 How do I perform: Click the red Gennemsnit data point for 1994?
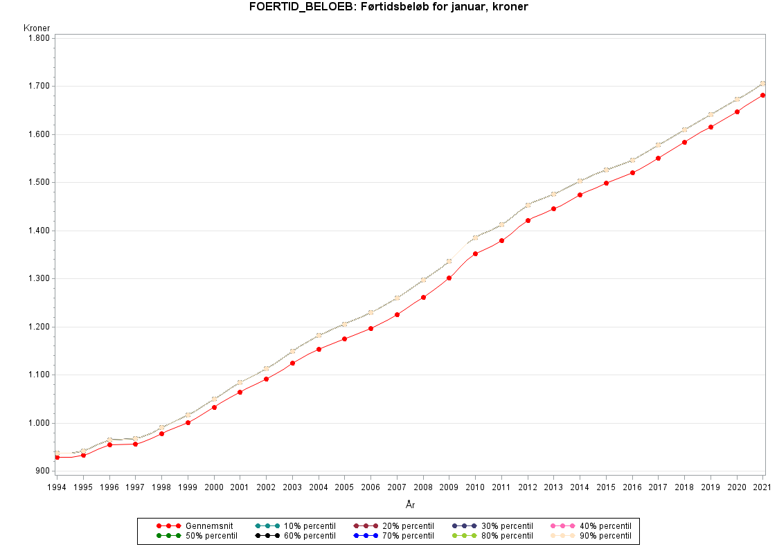[x=57, y=458]
